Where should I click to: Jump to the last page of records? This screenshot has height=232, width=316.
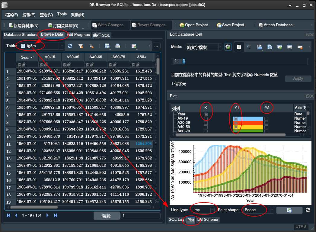point(56,215)
